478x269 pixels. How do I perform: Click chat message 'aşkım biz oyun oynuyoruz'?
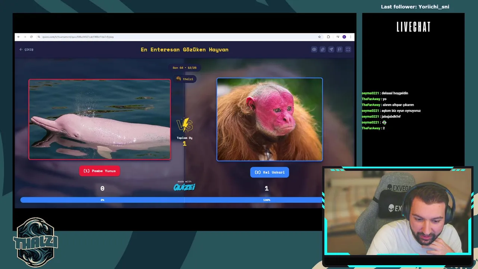click(401, 111)
